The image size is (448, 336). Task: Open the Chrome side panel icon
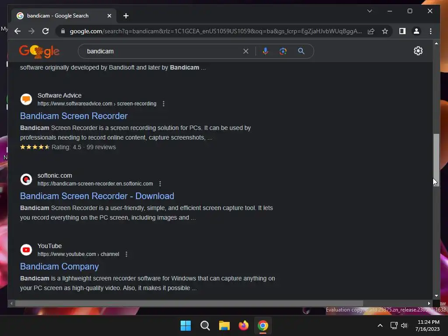tap(402, 31)
